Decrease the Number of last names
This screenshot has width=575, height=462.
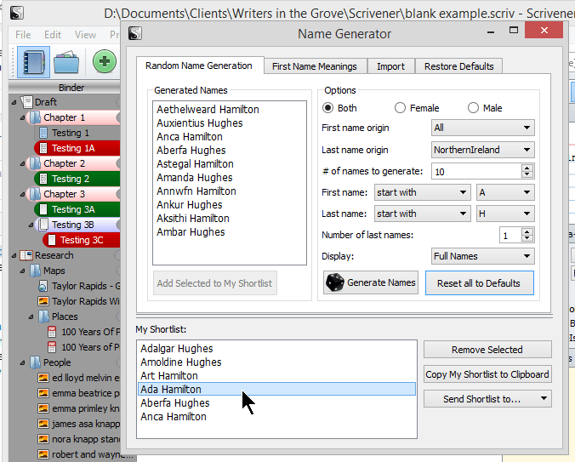click(527, 238)
